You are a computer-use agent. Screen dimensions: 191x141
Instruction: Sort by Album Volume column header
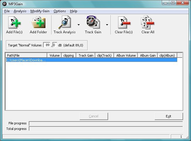(x=126, y=55)
